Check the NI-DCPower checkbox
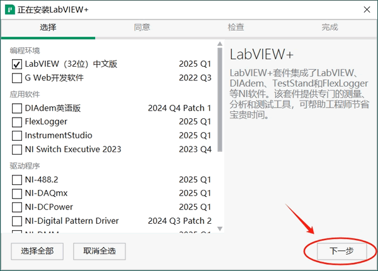This screenshot has height=271, width=378. pos(17,207)
